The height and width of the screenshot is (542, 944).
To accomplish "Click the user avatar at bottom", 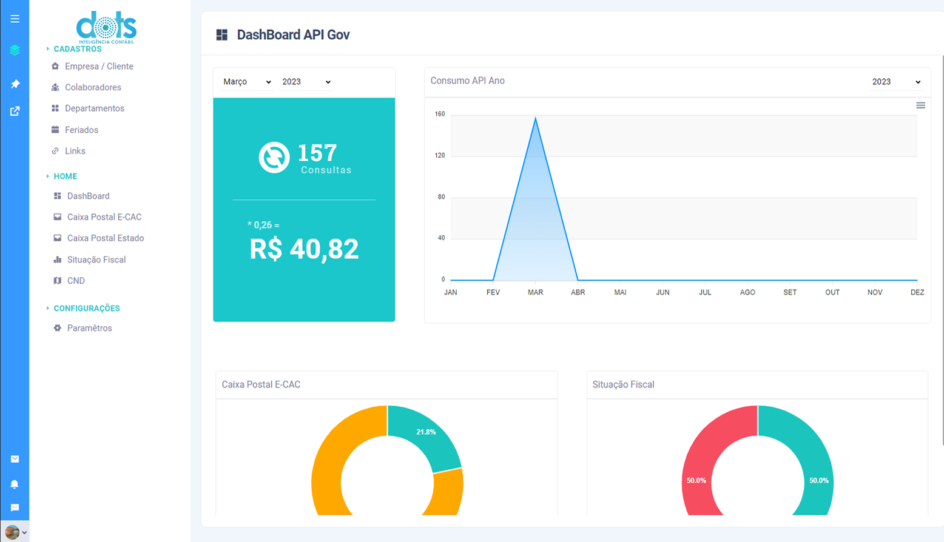I will (12, 532).
